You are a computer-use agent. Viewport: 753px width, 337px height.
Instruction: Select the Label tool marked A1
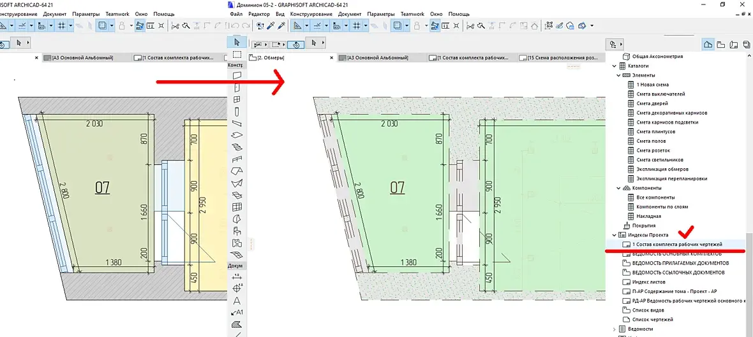click(x=236, y=312)
